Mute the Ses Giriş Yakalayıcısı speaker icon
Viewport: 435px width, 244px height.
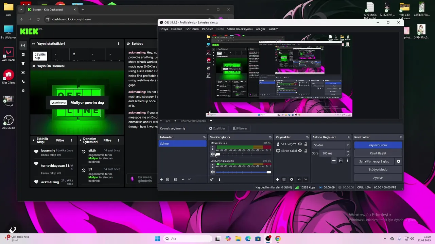pyautogui.click(x=213, y=172)
